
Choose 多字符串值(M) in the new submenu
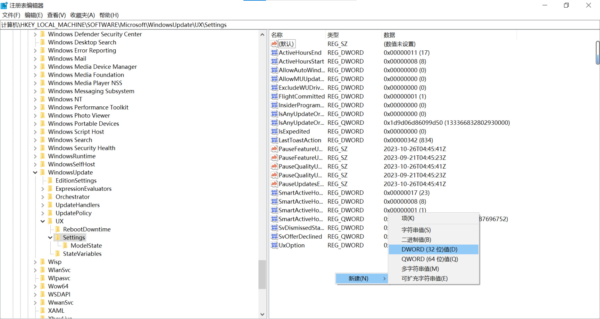(434, 269)
